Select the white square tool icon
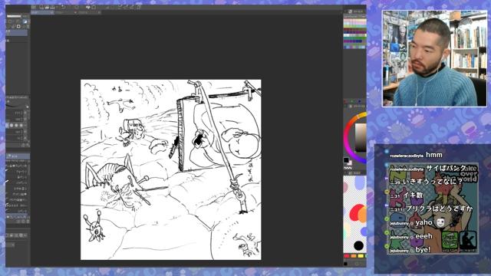This screenshot has height=276, width=491. click(18, 27)
